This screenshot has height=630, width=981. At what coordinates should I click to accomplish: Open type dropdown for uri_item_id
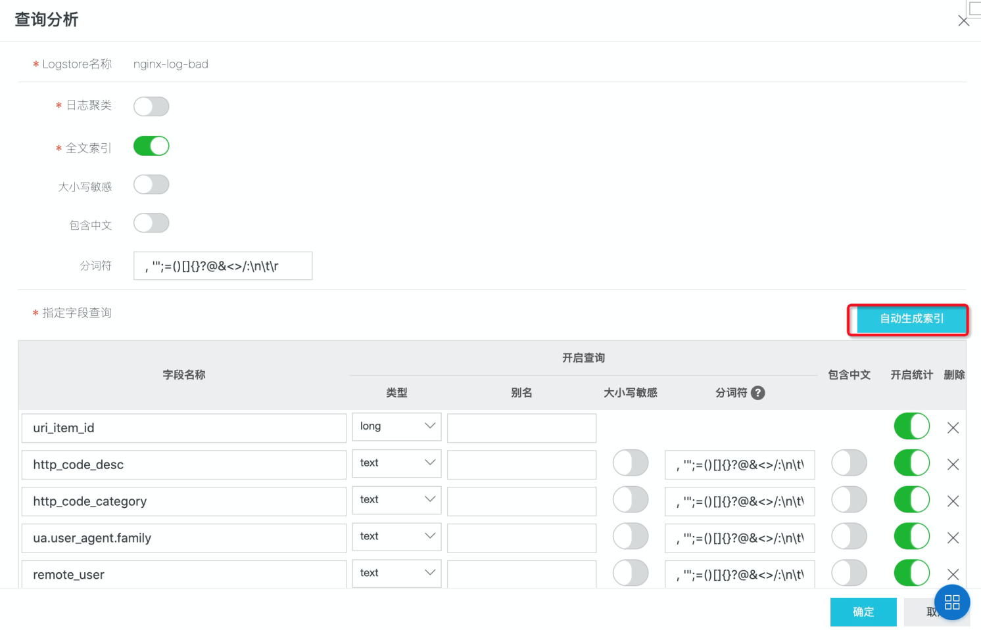pyautogui.click(x=396, y=426)
